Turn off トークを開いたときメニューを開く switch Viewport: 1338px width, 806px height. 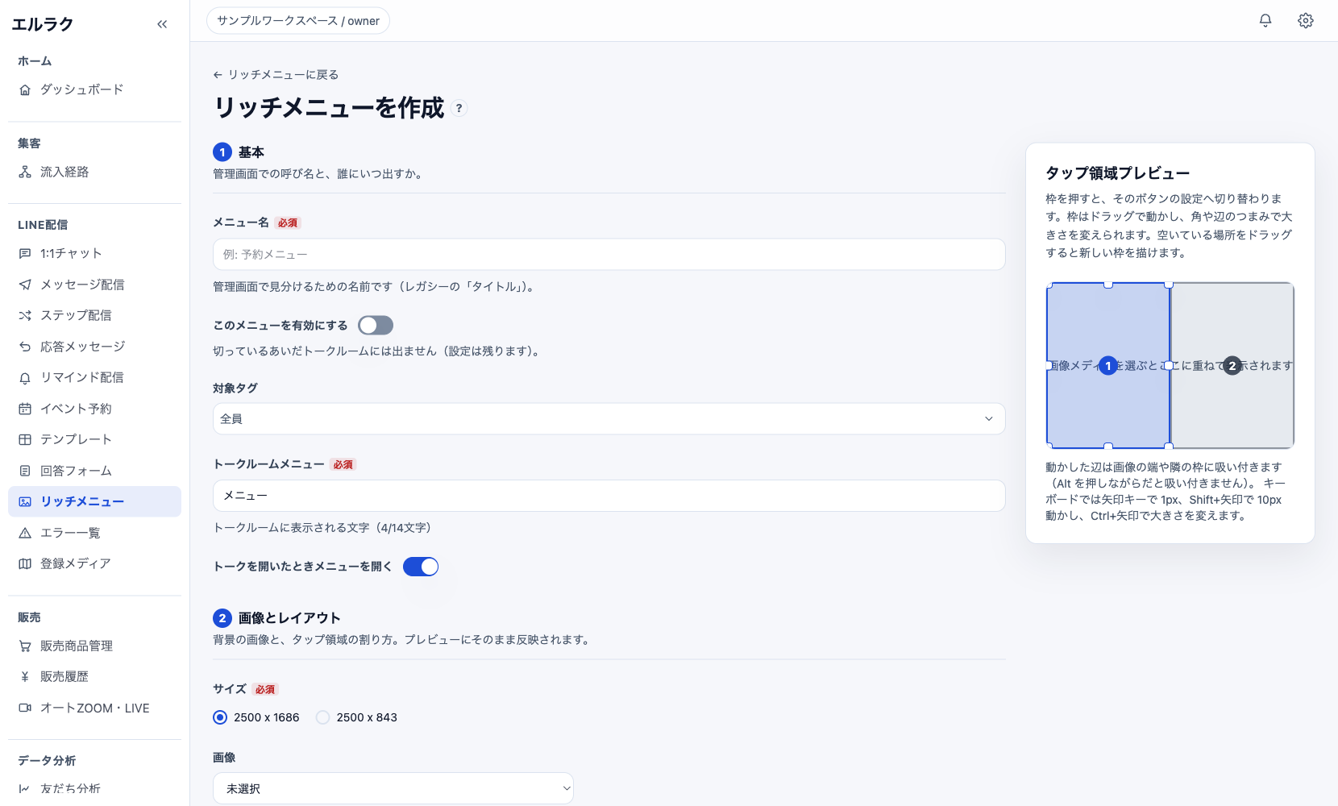click(x=421, y=567)
